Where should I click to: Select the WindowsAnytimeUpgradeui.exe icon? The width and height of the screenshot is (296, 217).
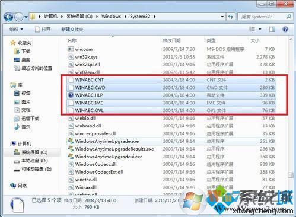pyautogui.click(x=71, y=157)
